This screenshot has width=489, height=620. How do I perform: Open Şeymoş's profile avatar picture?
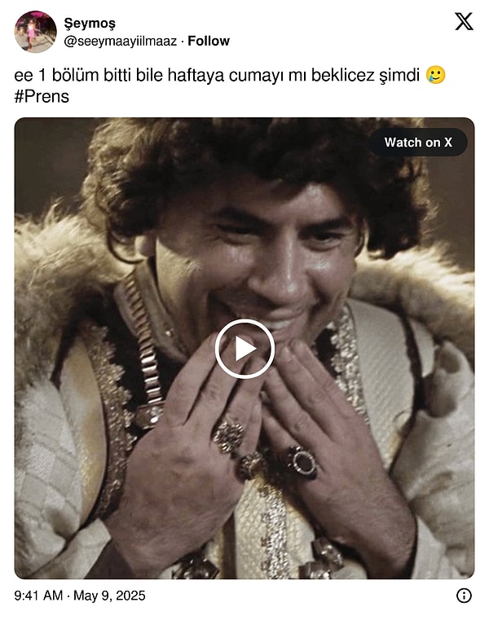(35, 32)
